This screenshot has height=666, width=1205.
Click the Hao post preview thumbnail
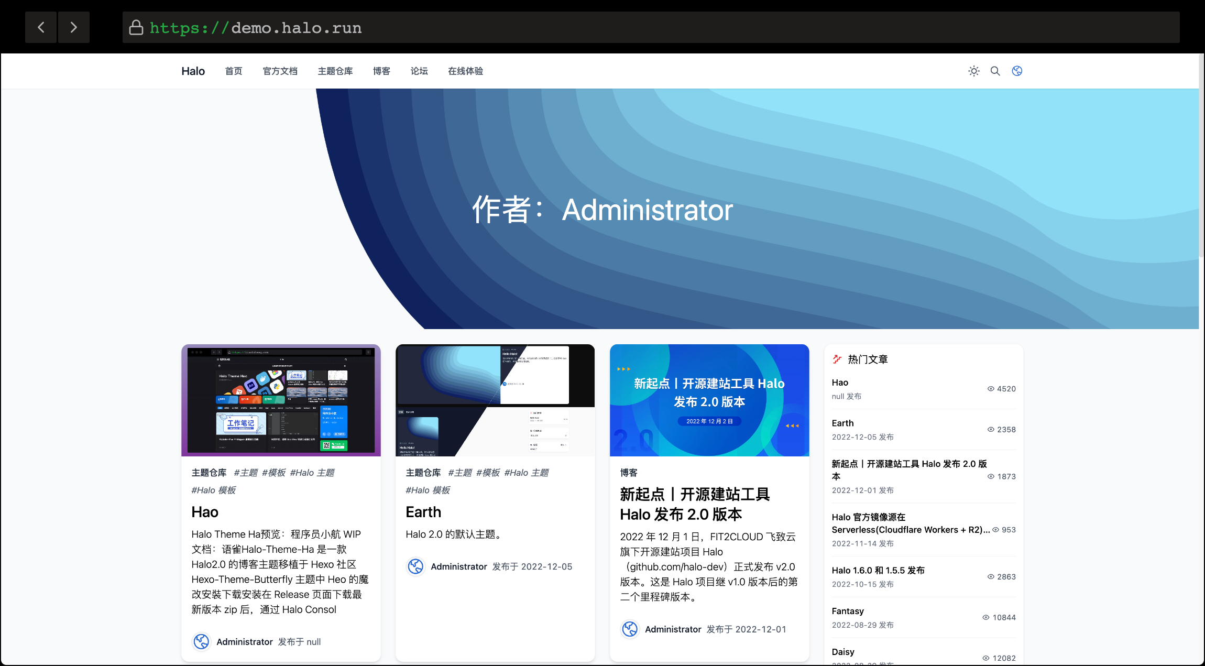coord(281,400)
